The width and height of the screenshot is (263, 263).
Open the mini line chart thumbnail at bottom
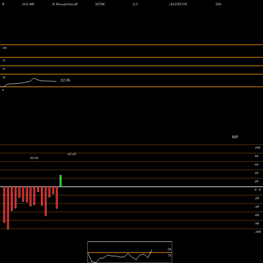pos(130,252)
